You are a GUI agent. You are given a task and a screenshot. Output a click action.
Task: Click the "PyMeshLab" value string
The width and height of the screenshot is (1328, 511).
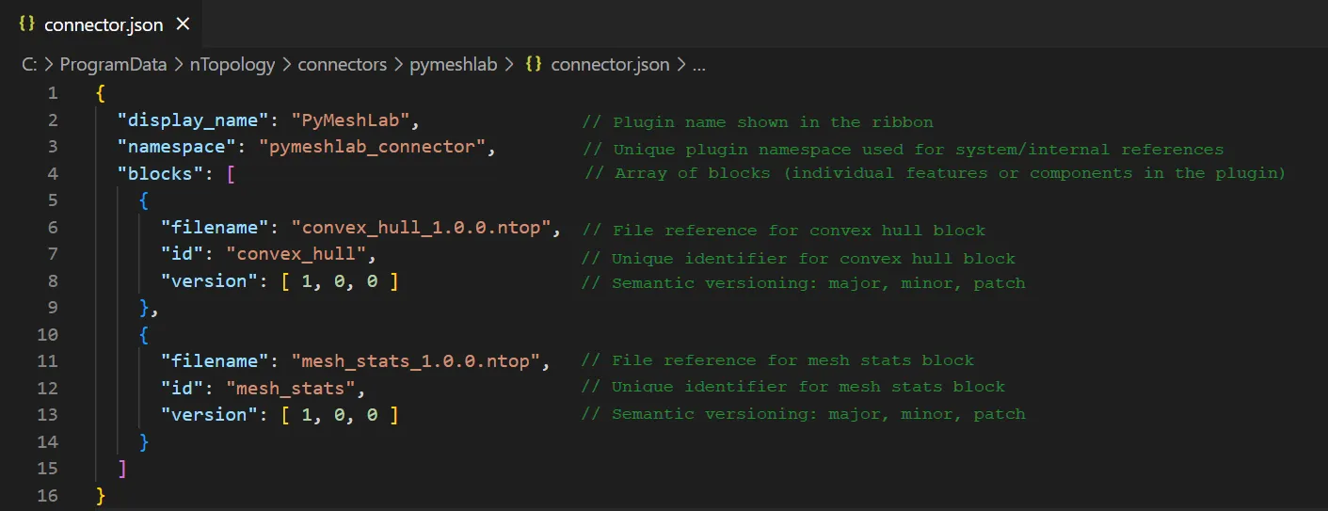[x=353, y=120]
